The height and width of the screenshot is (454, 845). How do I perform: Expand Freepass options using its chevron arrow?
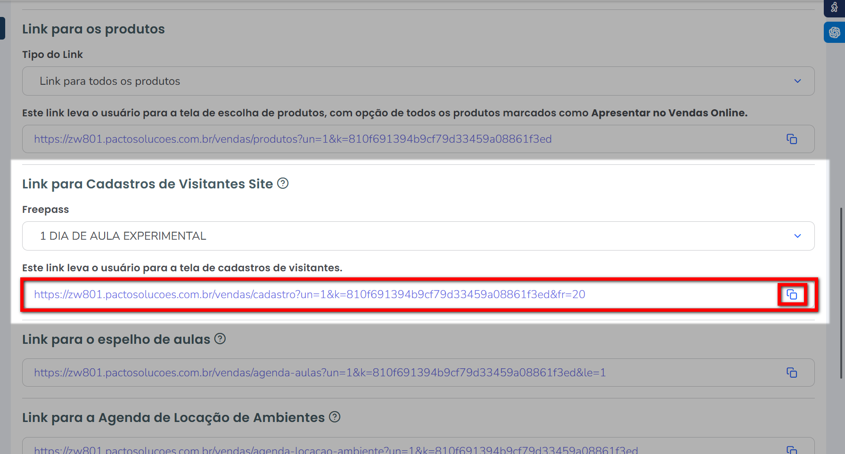click(x=797, y=236)
